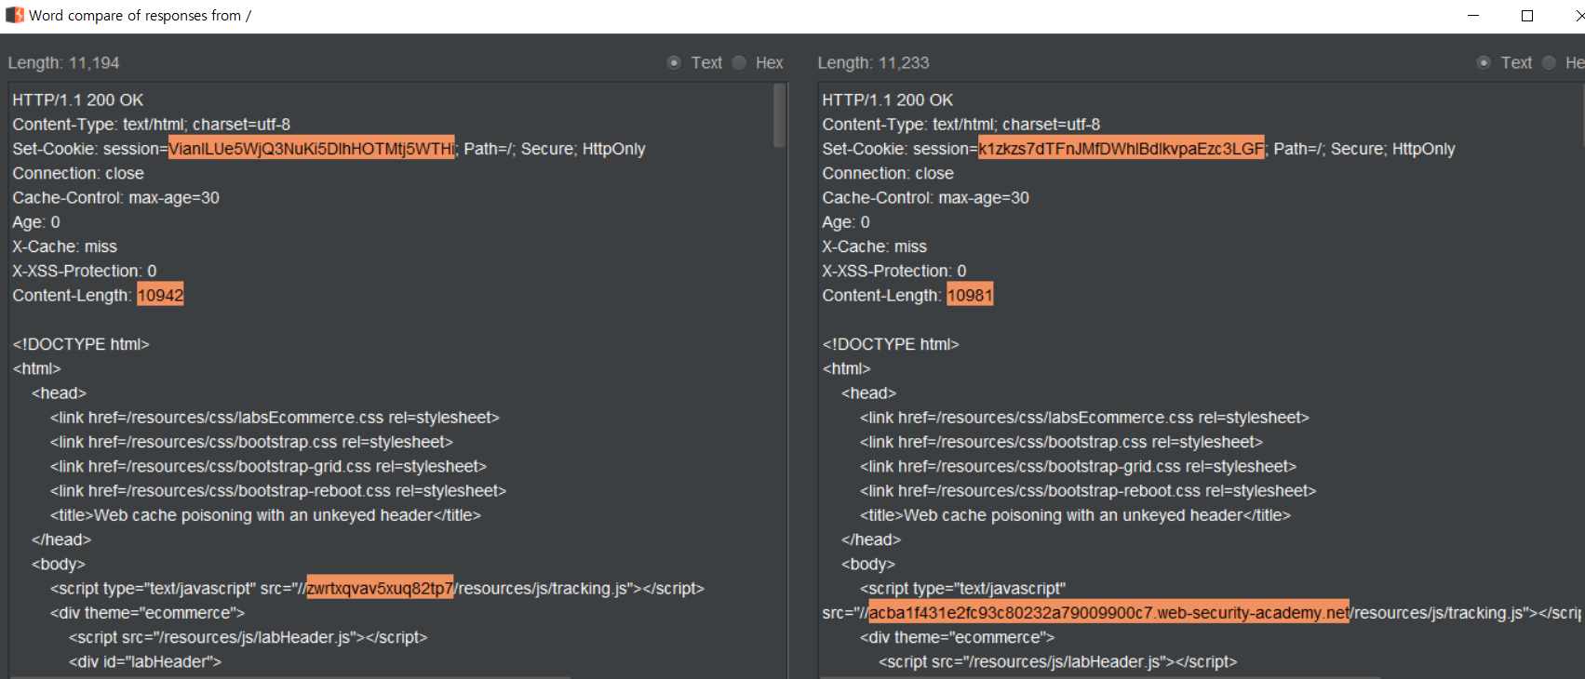Image resolution: width=1585 pixels, height=679 pixels.
Task: Switch left pane to Hex view
Action: click(740, 62)
